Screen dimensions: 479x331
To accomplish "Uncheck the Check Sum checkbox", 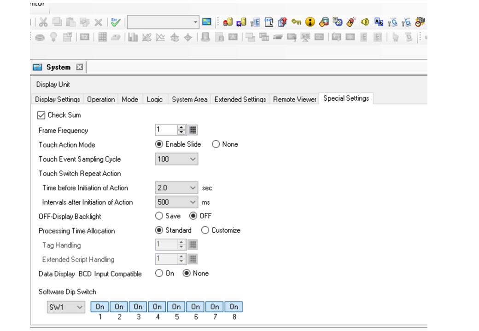I will 41,115.
